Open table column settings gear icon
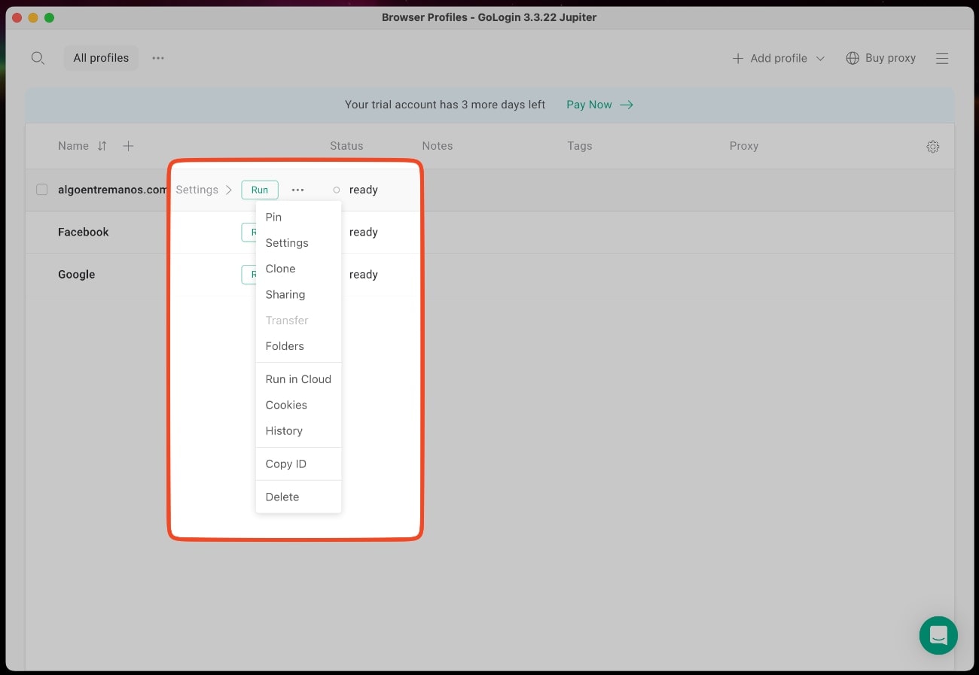This screenshot has width=979, height=675. click(x=933, y=147)
